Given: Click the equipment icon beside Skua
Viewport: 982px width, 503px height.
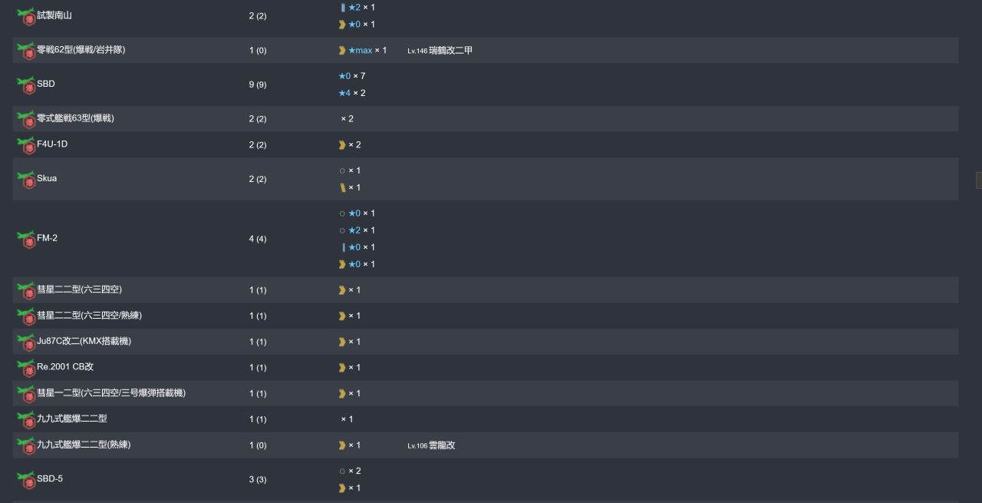Looking at the screenshot, I should (25, 179).
